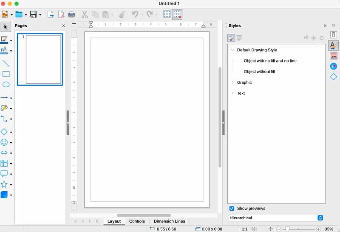The height and width of the screenshot is (232, 340).
Task: Choose the Ellipse tool
Action: (x=6, y=84)
